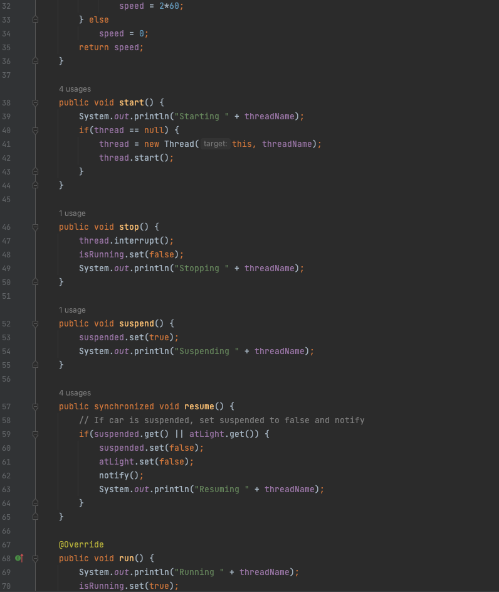Open the 4 usages hint above resume()
The width and height of the screenshot is (499, 592).
point(75,393)
